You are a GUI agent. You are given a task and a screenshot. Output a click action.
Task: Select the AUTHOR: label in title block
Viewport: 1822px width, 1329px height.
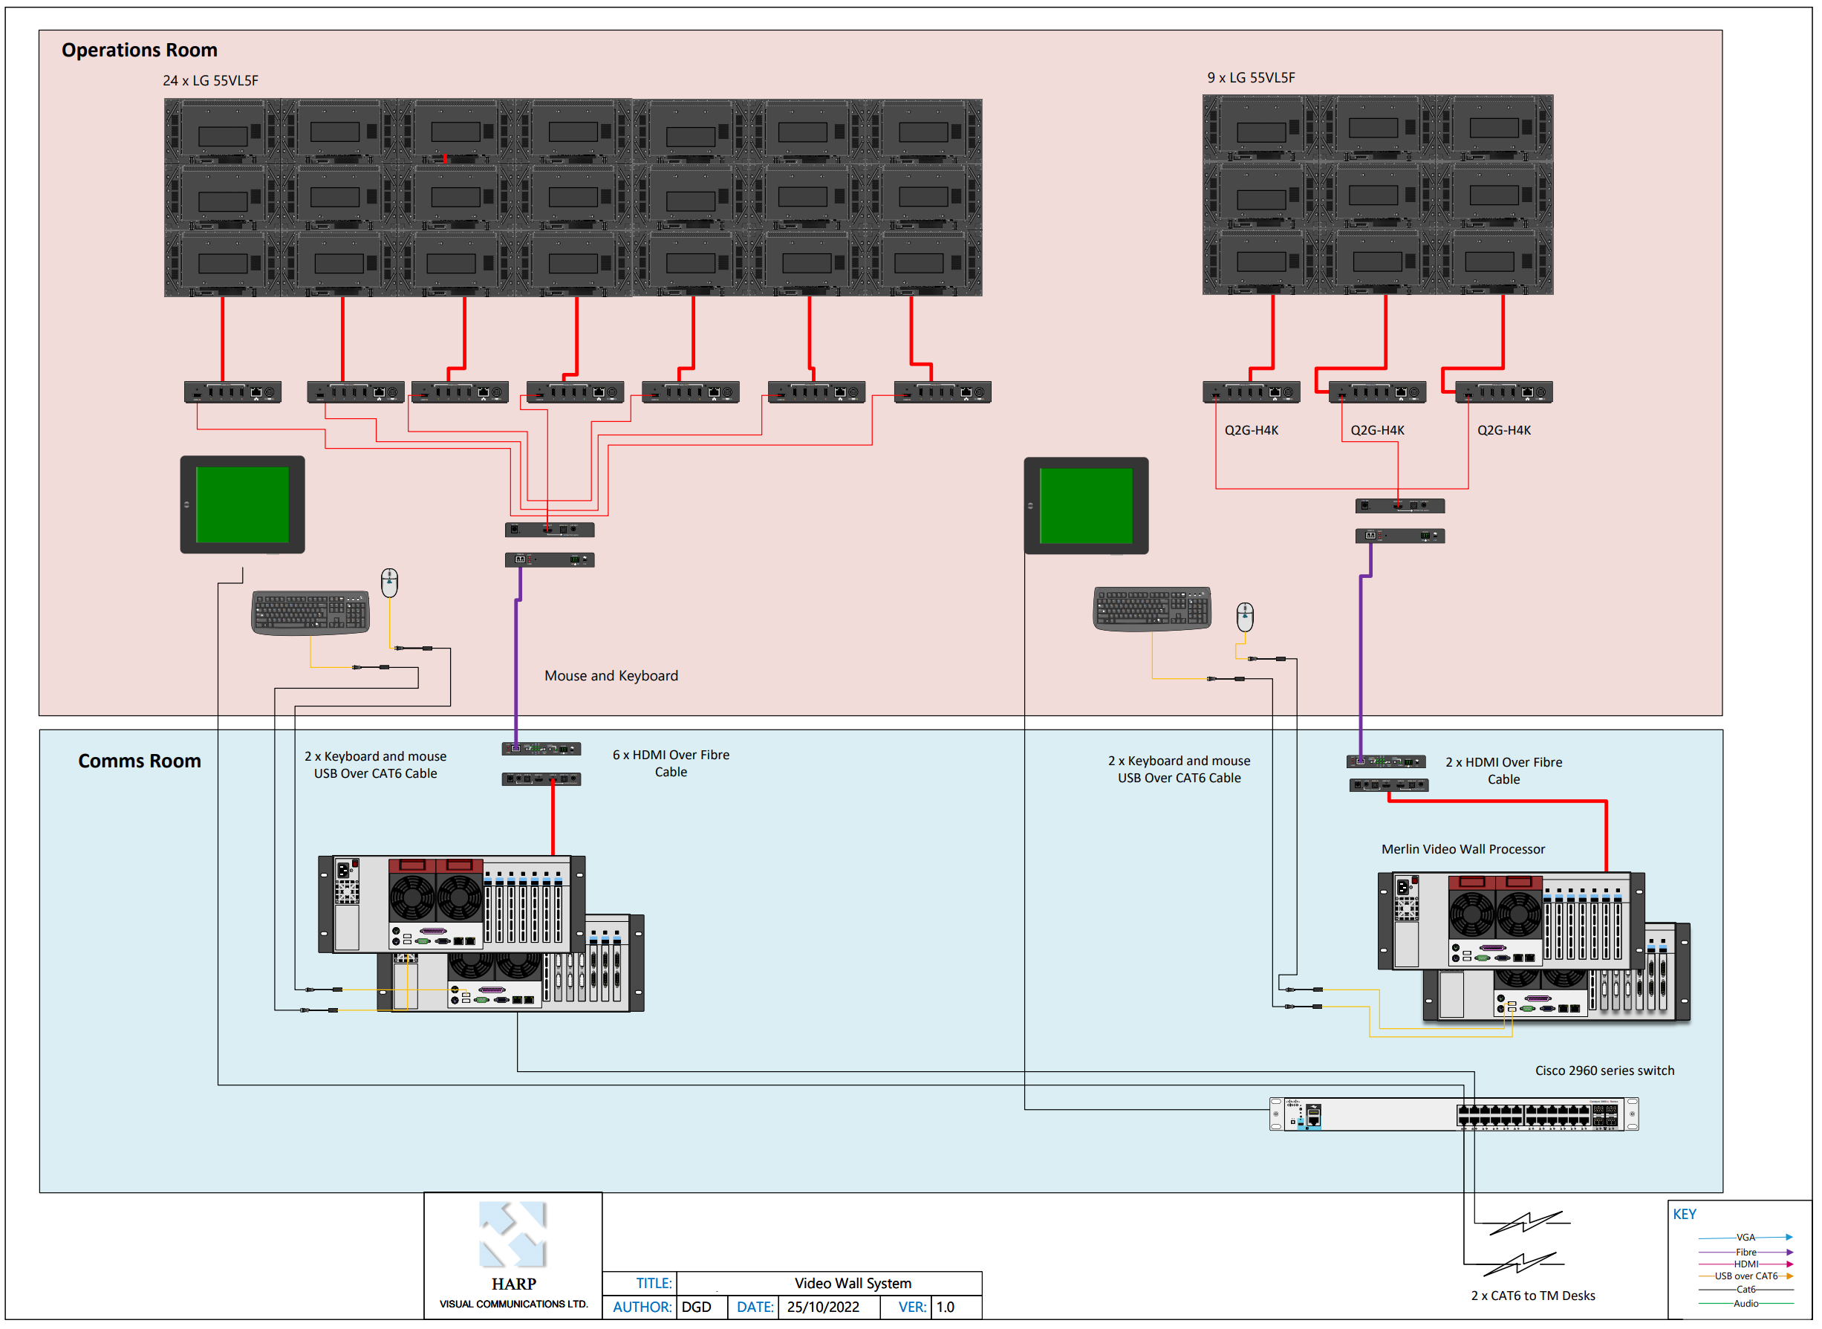pos(642,1307)
